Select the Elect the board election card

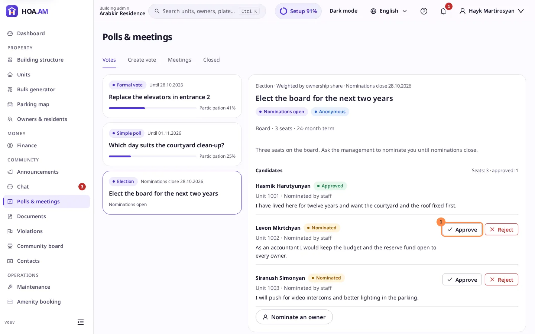[172, 193]
